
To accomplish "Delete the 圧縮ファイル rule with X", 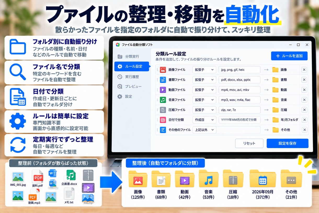I will tap(304, 110).
